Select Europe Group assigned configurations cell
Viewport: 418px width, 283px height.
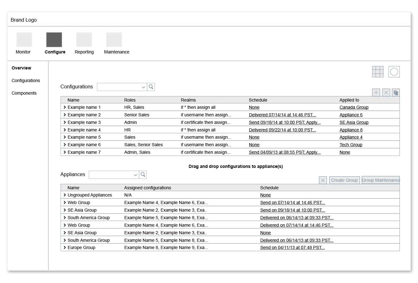[166, 247]
